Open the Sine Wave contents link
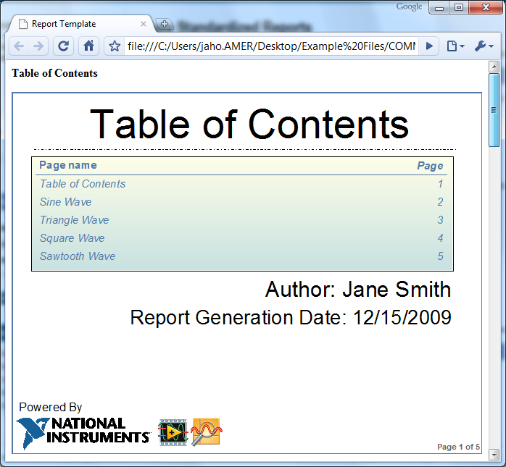 tap(65, 202)
